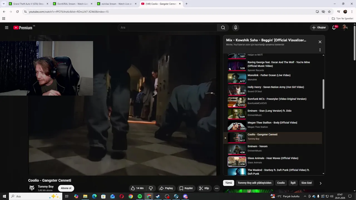Open Tommy Boy channel avatar
356x200 pixels.
coord(32,188)
